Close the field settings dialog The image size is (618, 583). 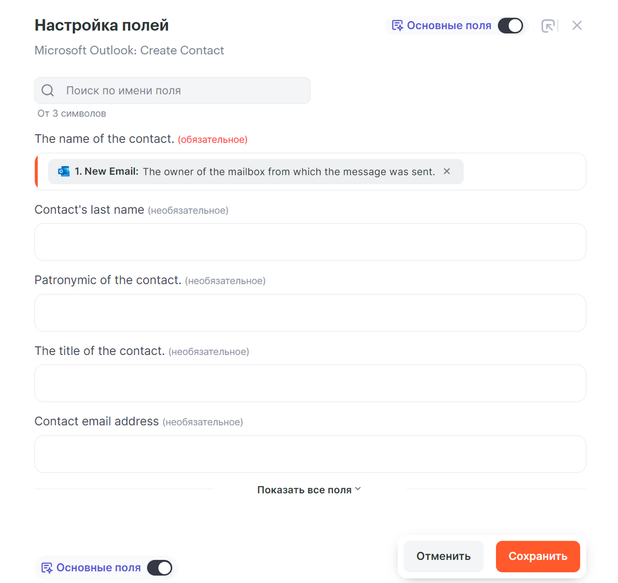coord(577,25)
